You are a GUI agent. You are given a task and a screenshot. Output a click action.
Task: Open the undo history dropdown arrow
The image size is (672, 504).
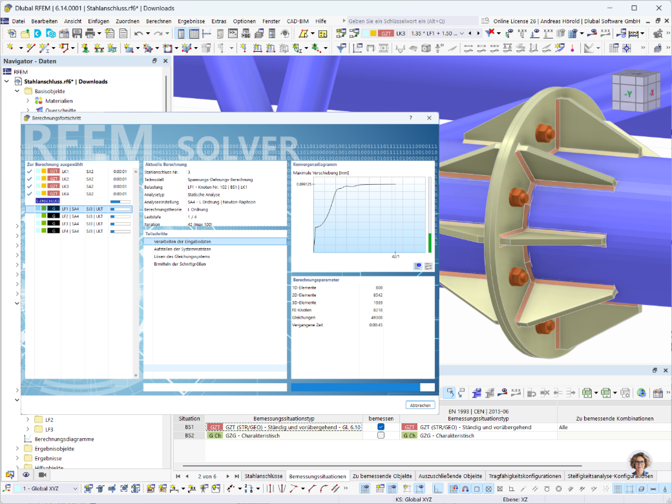(x=148, y=34)
